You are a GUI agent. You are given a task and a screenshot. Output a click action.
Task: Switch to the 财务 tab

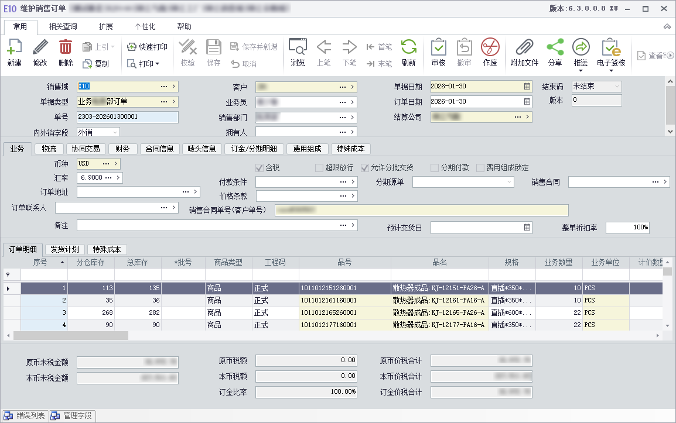123,149
